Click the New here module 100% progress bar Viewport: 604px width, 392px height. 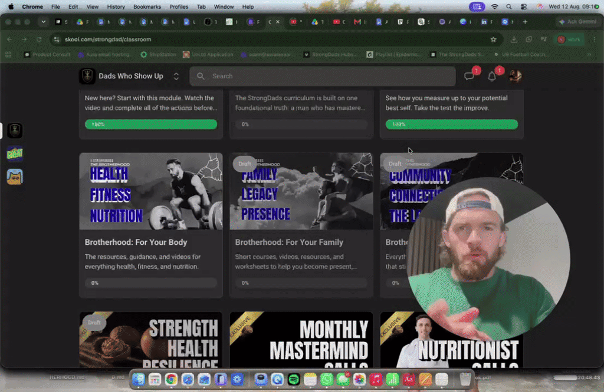150,124
